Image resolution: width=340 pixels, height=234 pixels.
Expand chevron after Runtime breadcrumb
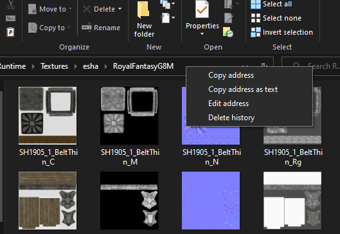tap(33, 66)
